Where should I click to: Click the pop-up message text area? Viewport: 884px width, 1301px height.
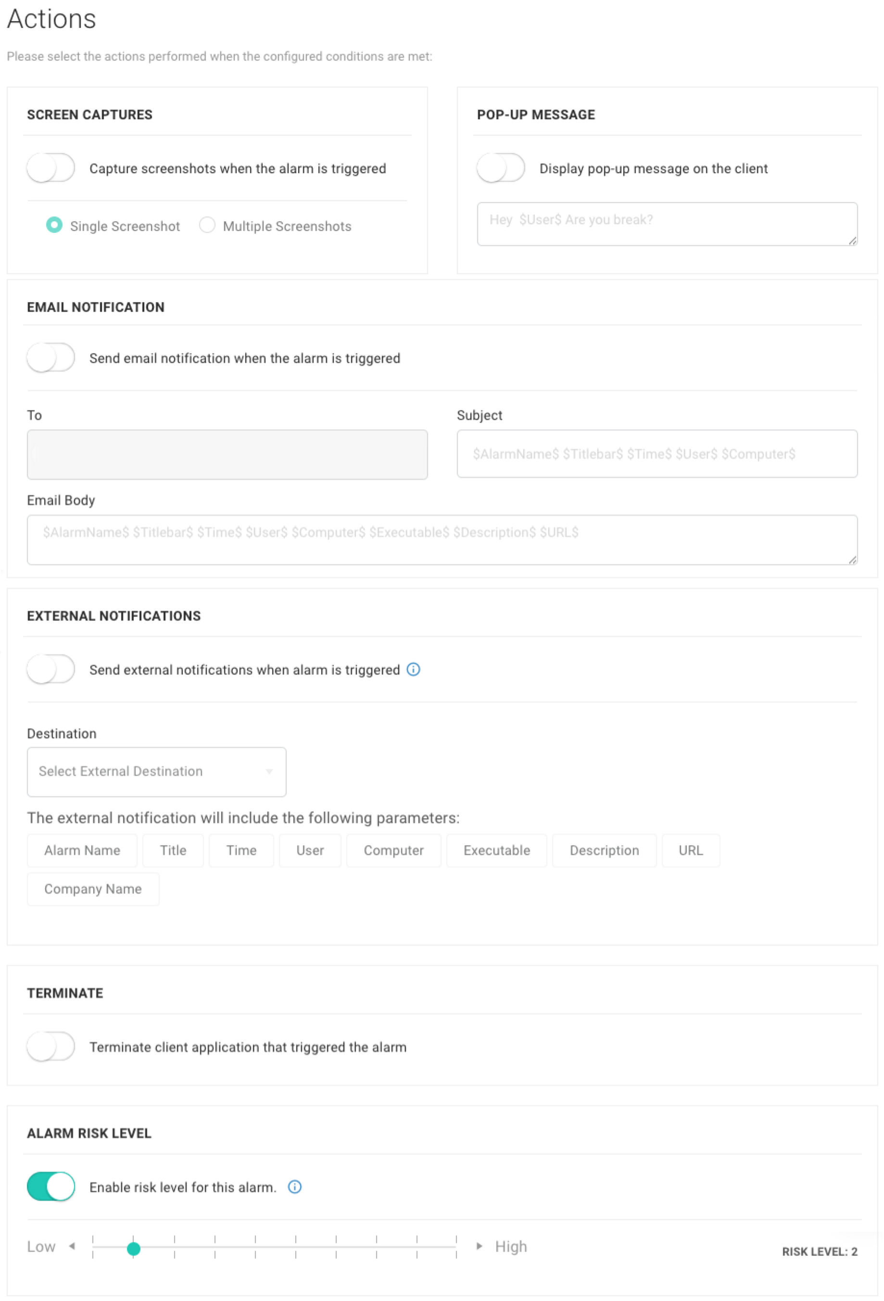point(667,224)
